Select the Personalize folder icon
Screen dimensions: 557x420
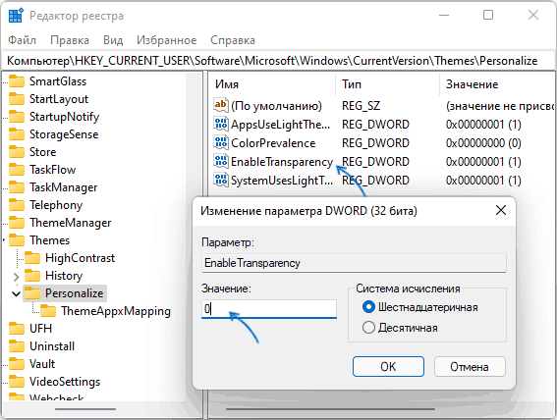tap(32, 293)
